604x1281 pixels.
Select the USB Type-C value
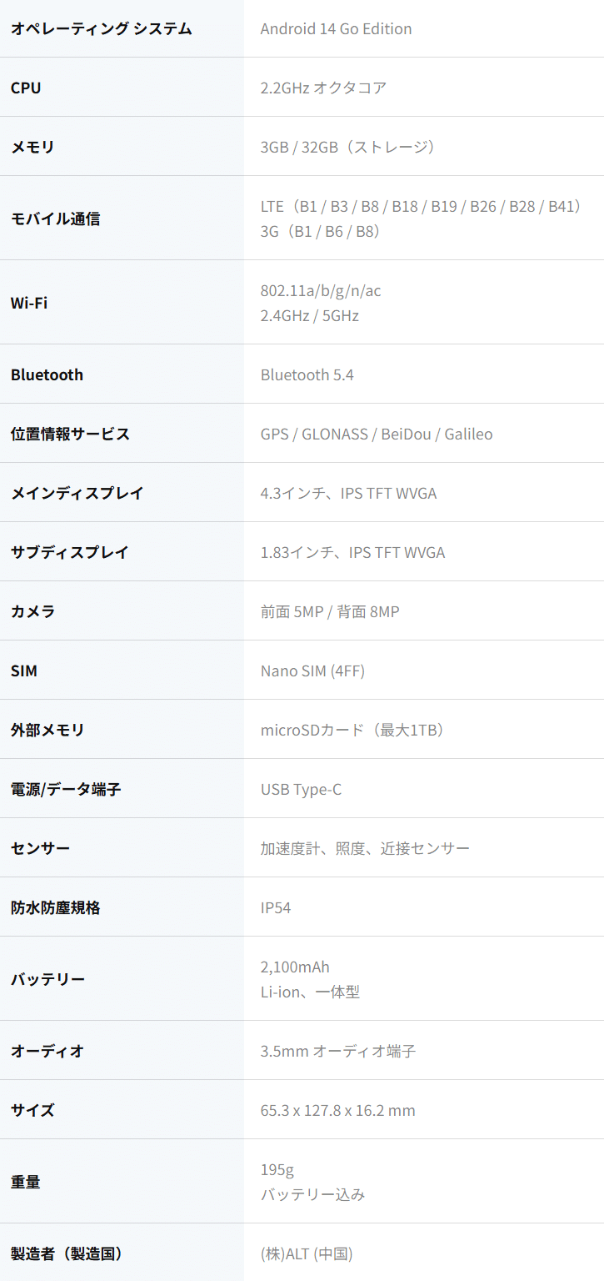tap(301, 790)
